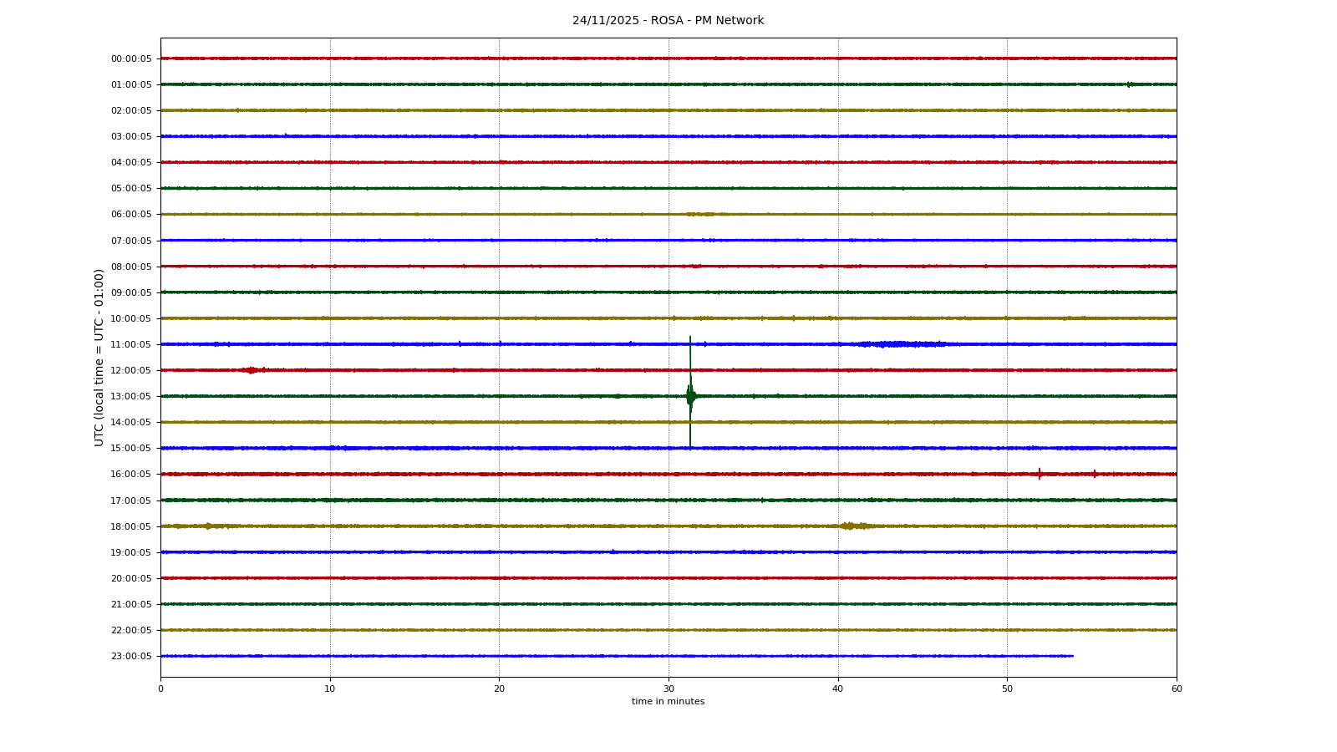Click the spike near minute 52 on 16:00:05 trace
Screen dimensions: 1337x752
[x=1040, y=474]
